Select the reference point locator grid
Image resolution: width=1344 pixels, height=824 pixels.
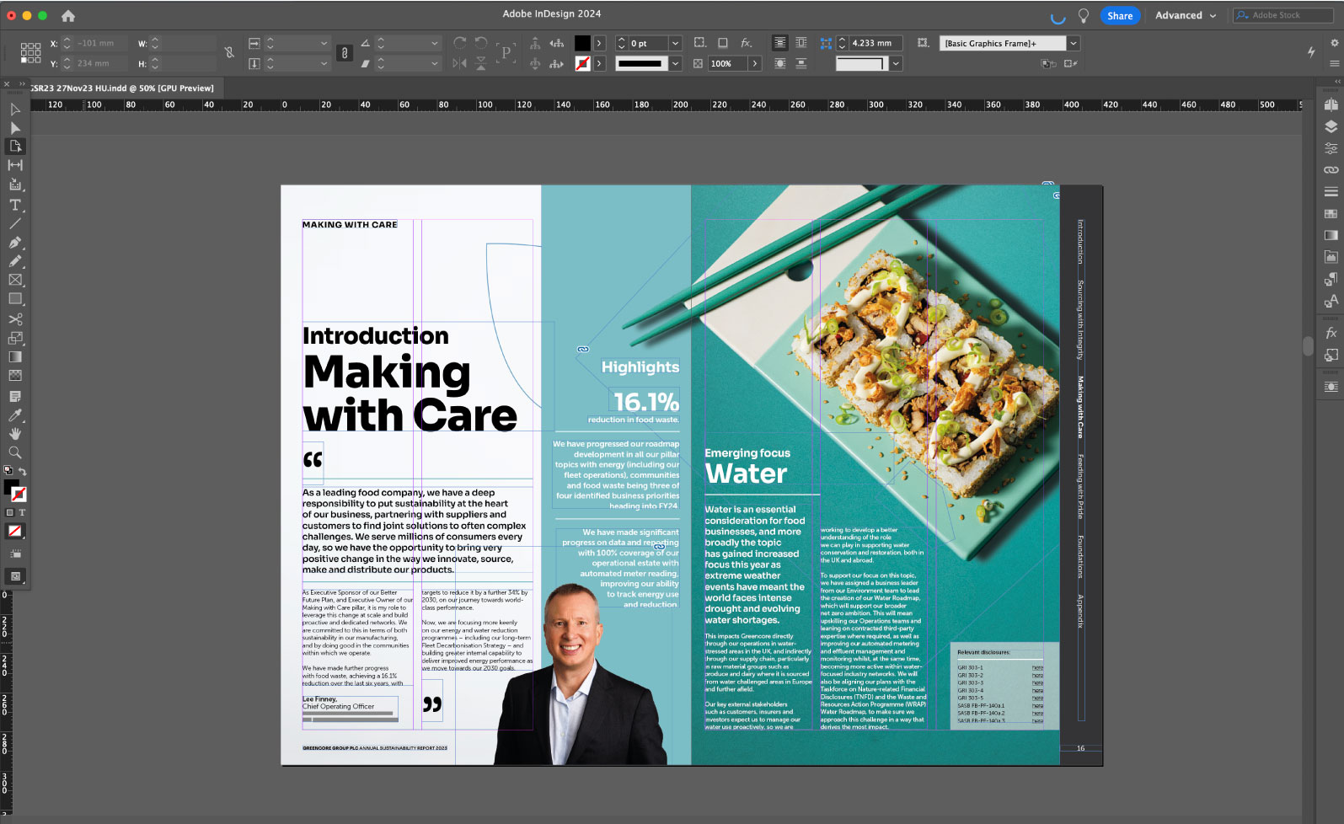click(30, 53)
